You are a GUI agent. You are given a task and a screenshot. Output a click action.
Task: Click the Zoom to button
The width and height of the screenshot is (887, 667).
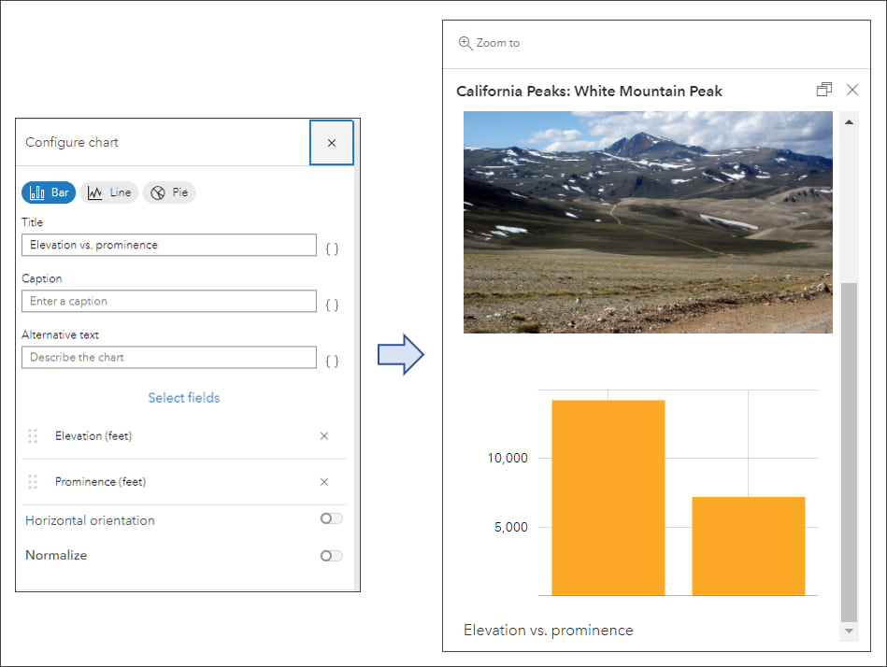(489, 43)
